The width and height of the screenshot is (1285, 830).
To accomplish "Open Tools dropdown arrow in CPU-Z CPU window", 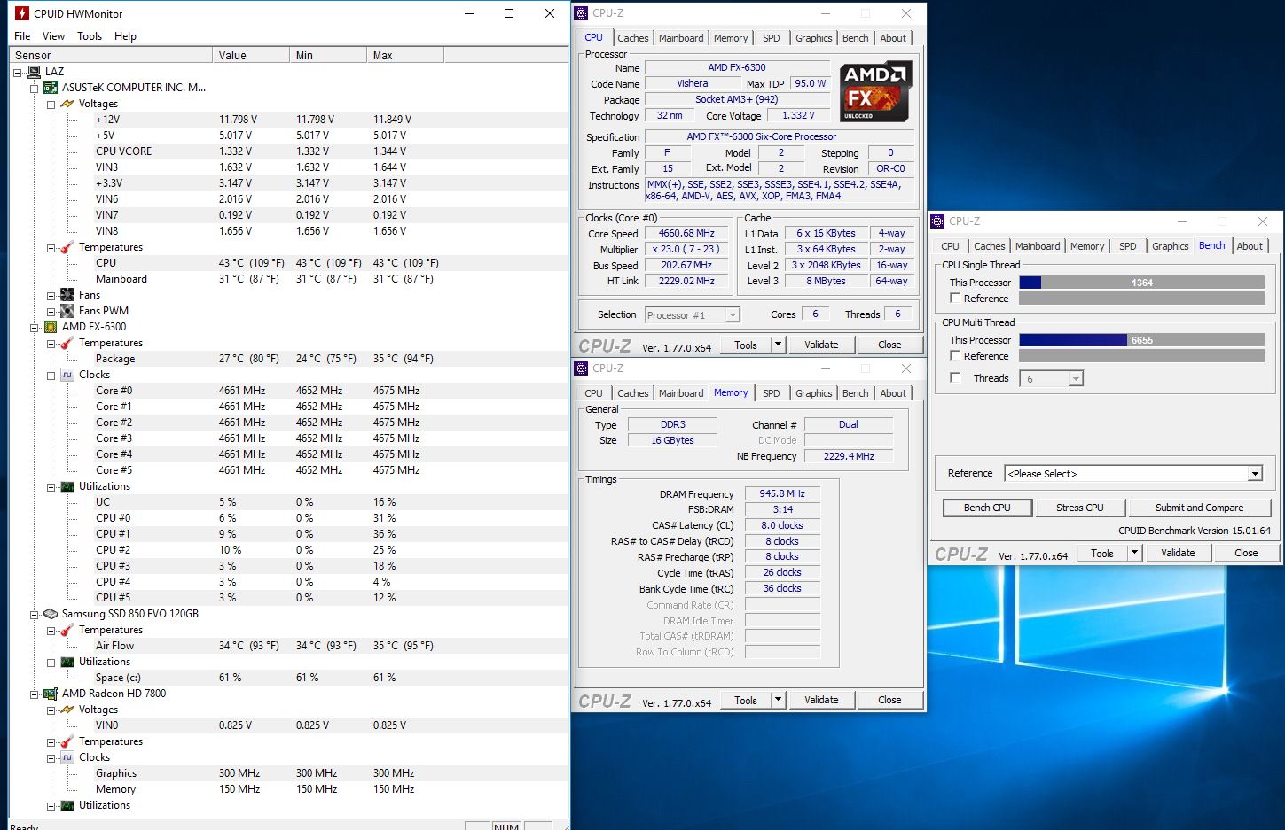I will [778, 345].
